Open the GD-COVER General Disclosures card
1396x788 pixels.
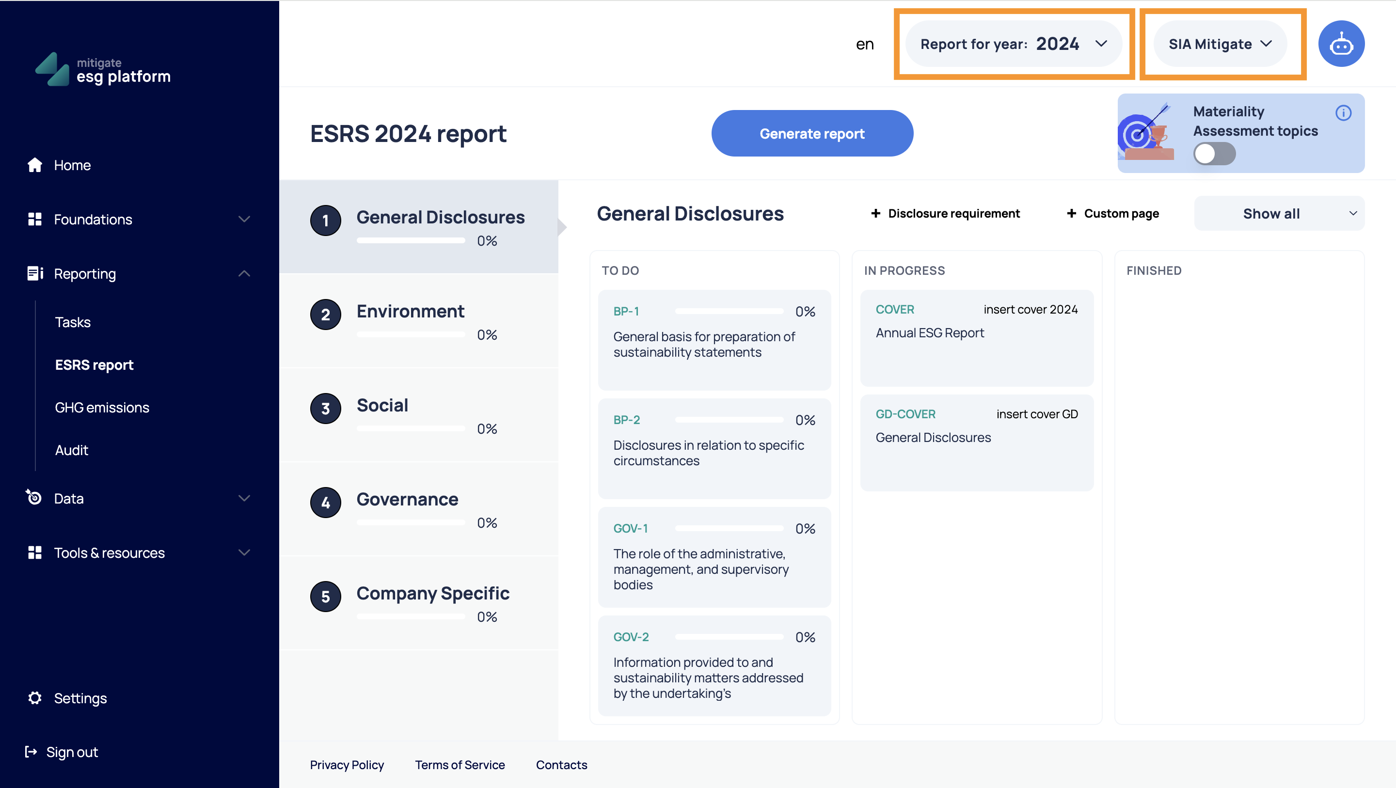click(x=977, y=443)
